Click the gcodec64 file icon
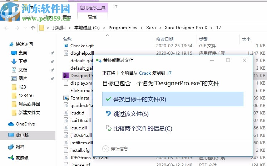The image size is (267, 166). (x=66, y=105)
